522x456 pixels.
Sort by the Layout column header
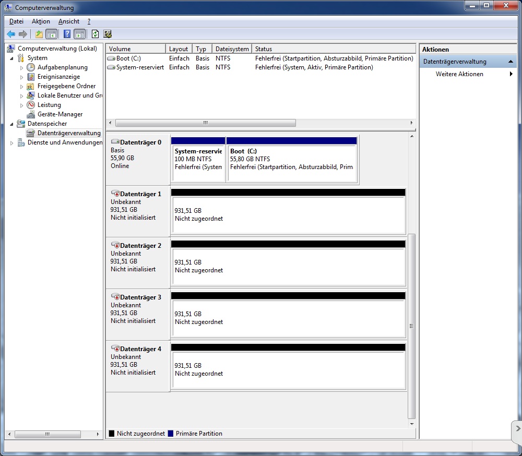tap(179, 49)
